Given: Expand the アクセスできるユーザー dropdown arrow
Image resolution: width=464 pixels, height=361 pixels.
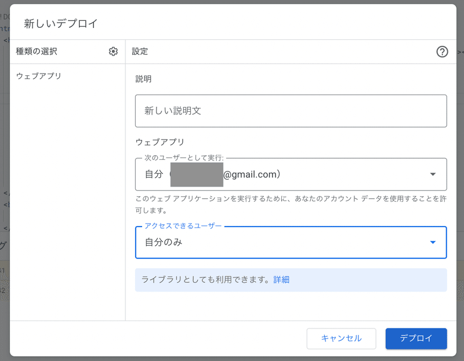Looking at the screenshot, I should [433, 242].
